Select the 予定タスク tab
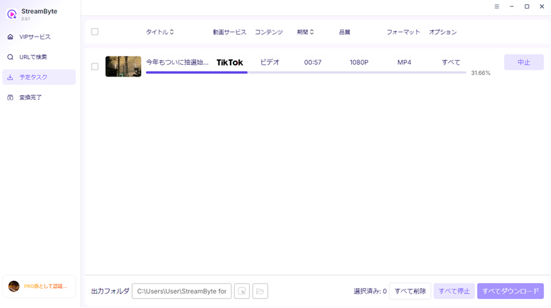 tap(39, 77)
